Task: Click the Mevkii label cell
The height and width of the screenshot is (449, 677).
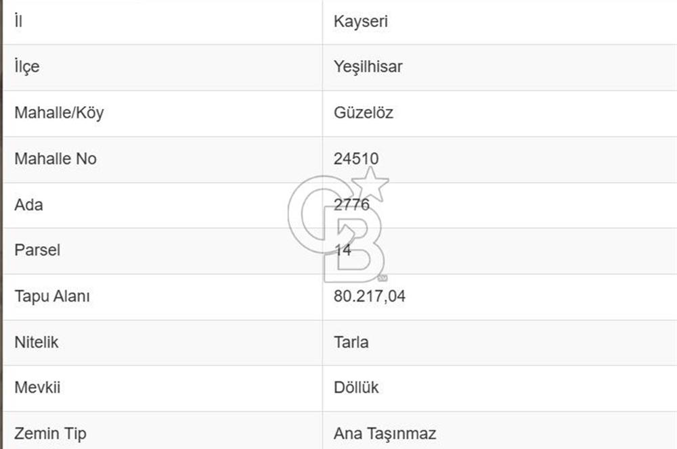Action: click(x=37, y=387)
